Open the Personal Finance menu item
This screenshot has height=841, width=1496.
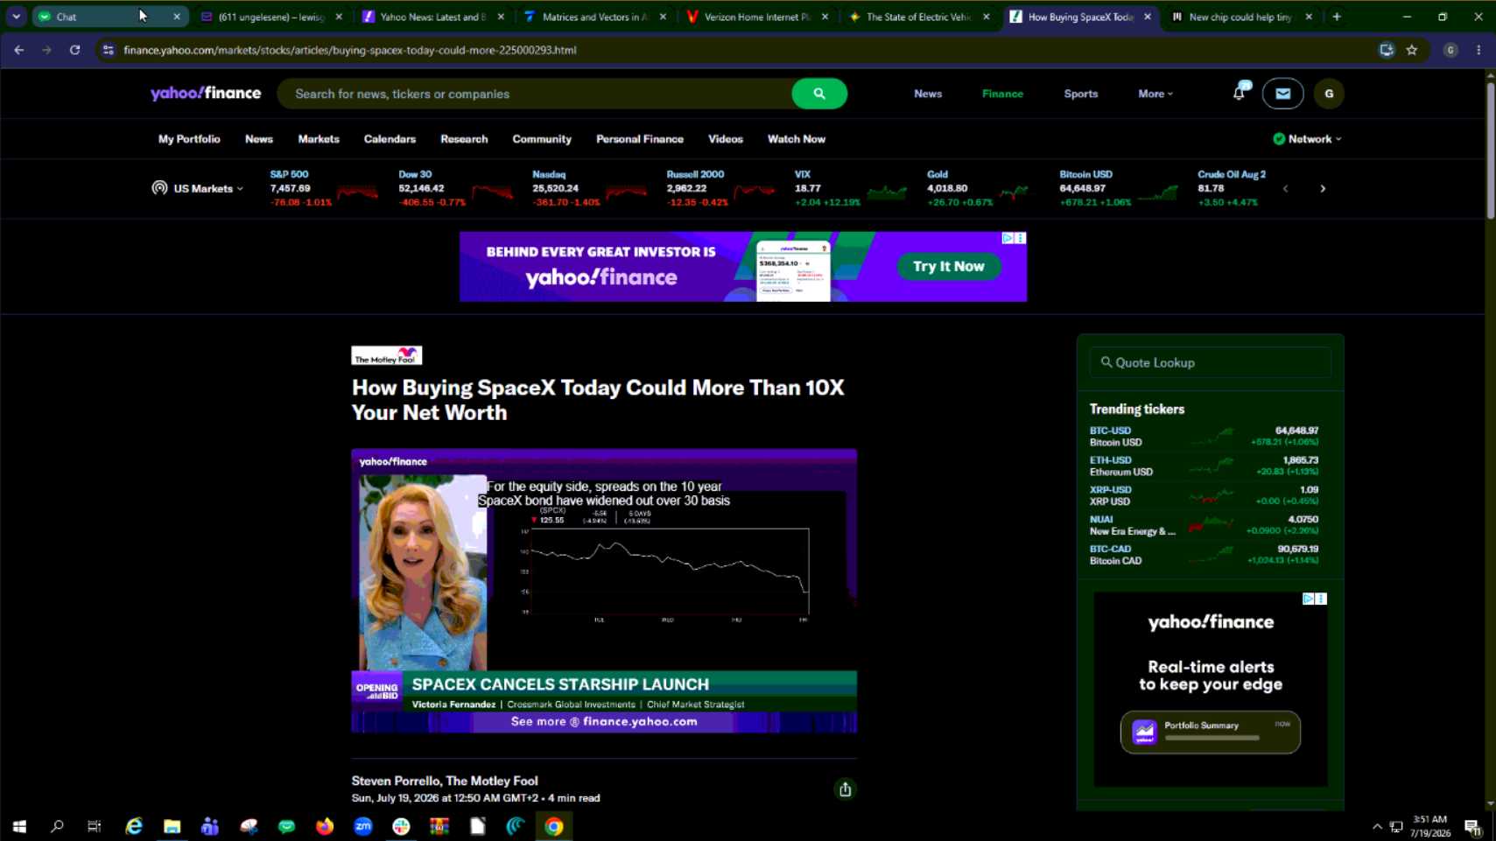click(640, 139)
